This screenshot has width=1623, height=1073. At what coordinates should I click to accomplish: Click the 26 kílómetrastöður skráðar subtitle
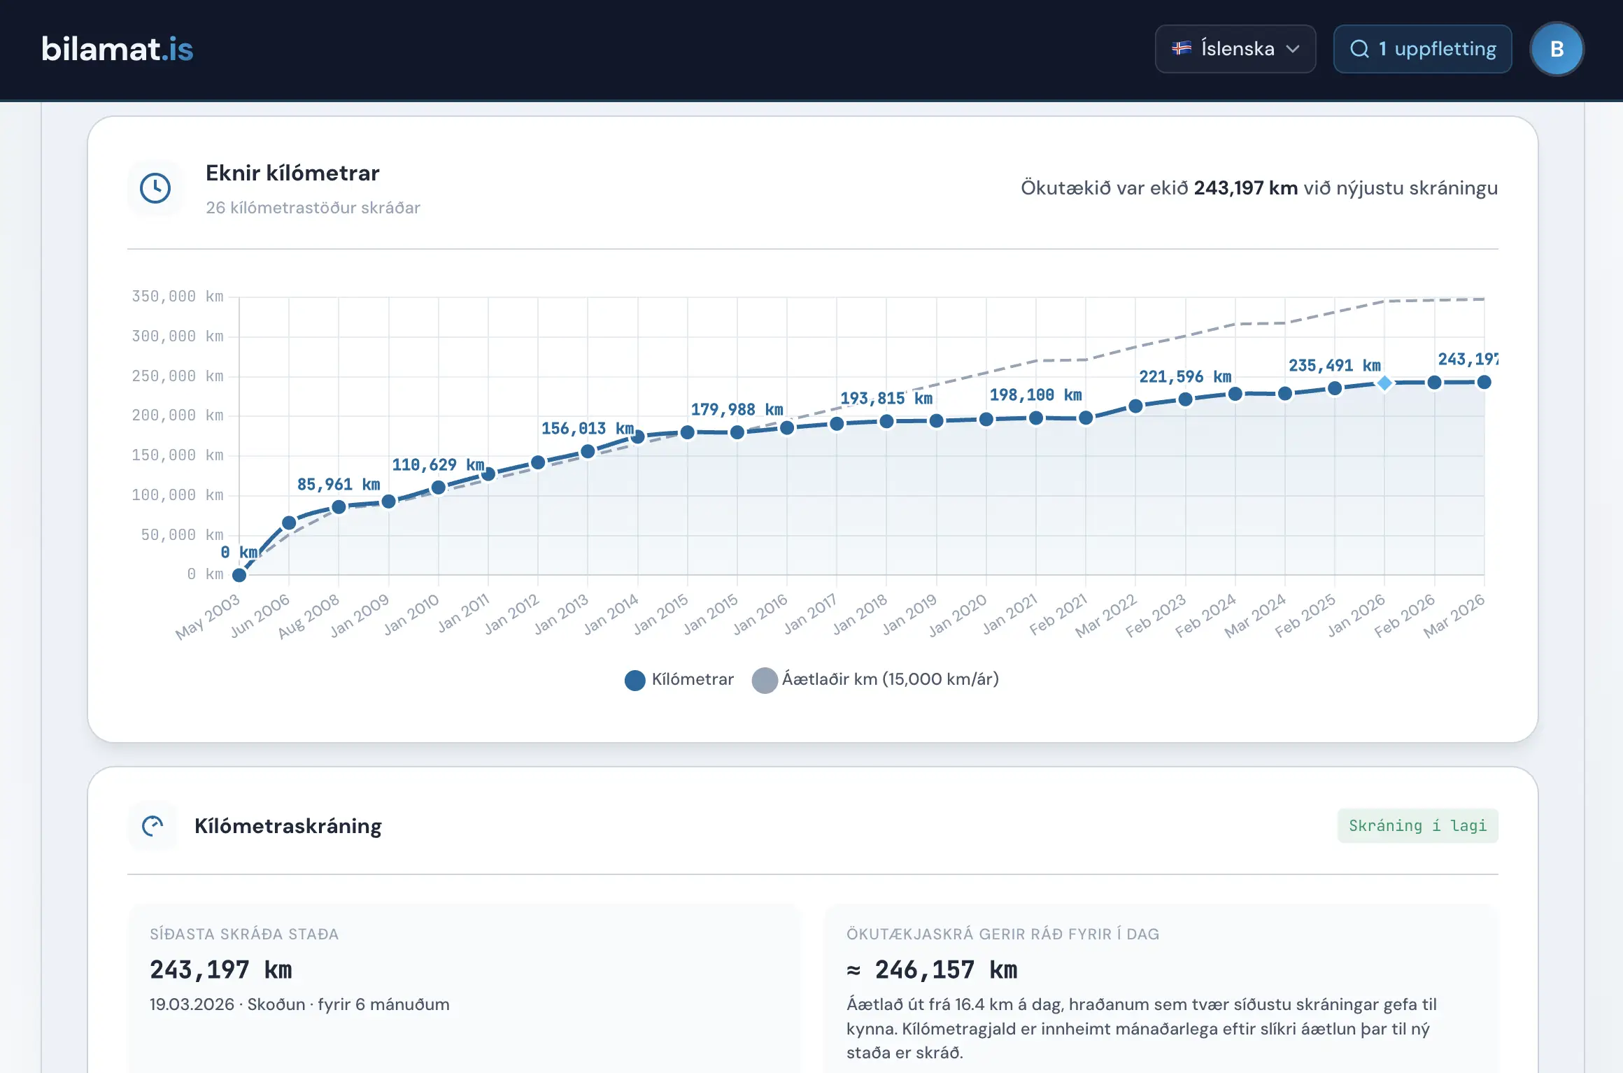point(313,208)
